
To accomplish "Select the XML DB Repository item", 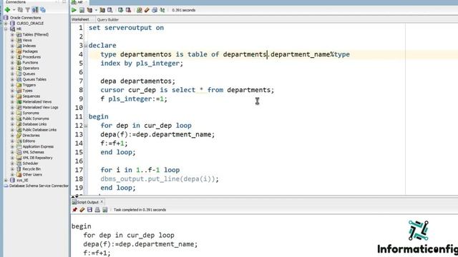I will pos(37,158).
